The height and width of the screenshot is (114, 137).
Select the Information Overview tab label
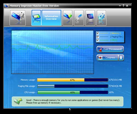tap(51, 18)
